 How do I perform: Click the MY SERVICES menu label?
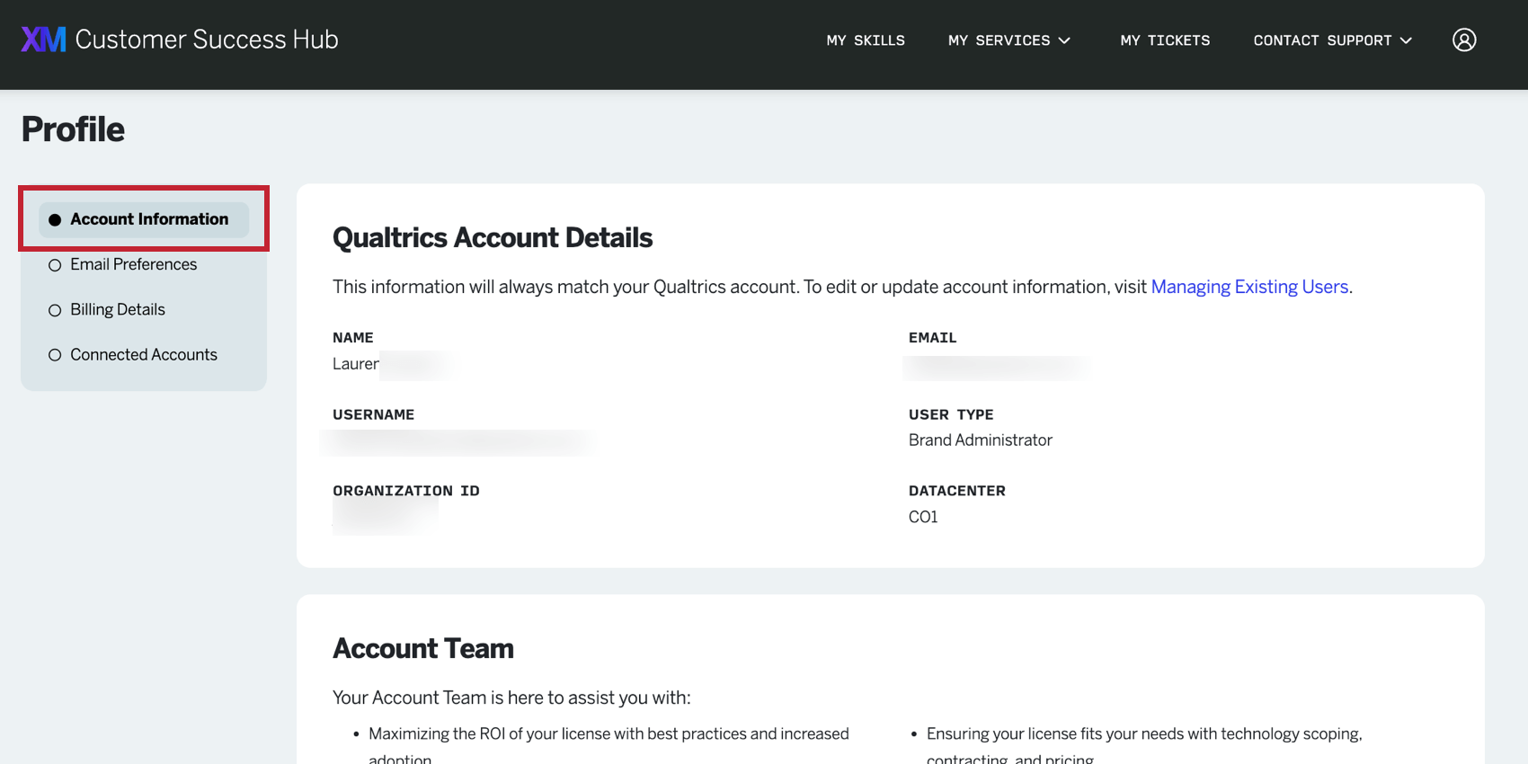(998, 40)
